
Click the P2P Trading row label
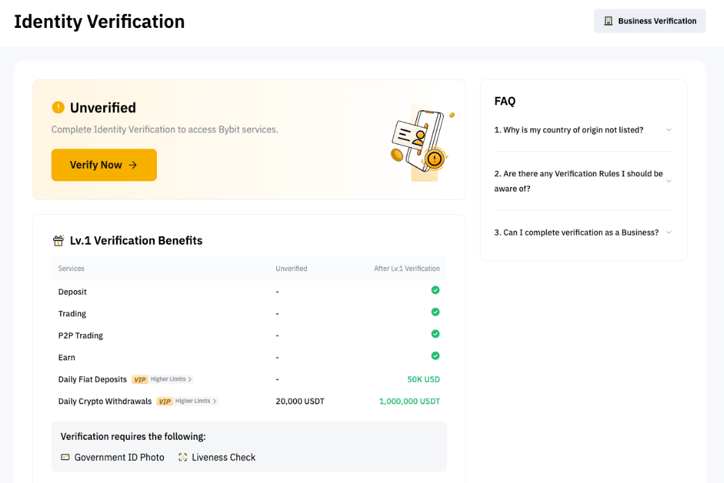coord(81,336)
